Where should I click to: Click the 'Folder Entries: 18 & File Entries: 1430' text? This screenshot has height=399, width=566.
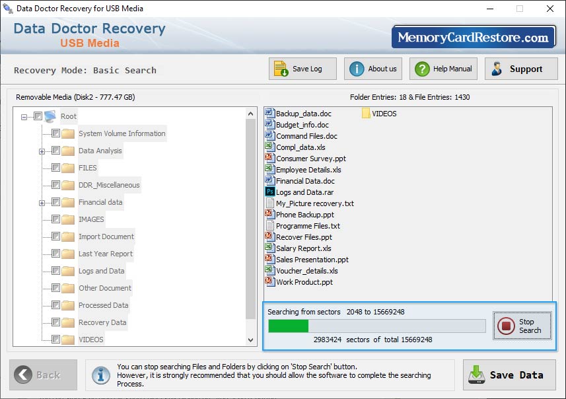[409, 97]
